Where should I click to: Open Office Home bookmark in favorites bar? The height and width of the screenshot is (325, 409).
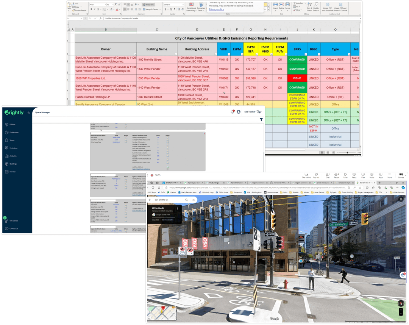(x=222, y=192)
